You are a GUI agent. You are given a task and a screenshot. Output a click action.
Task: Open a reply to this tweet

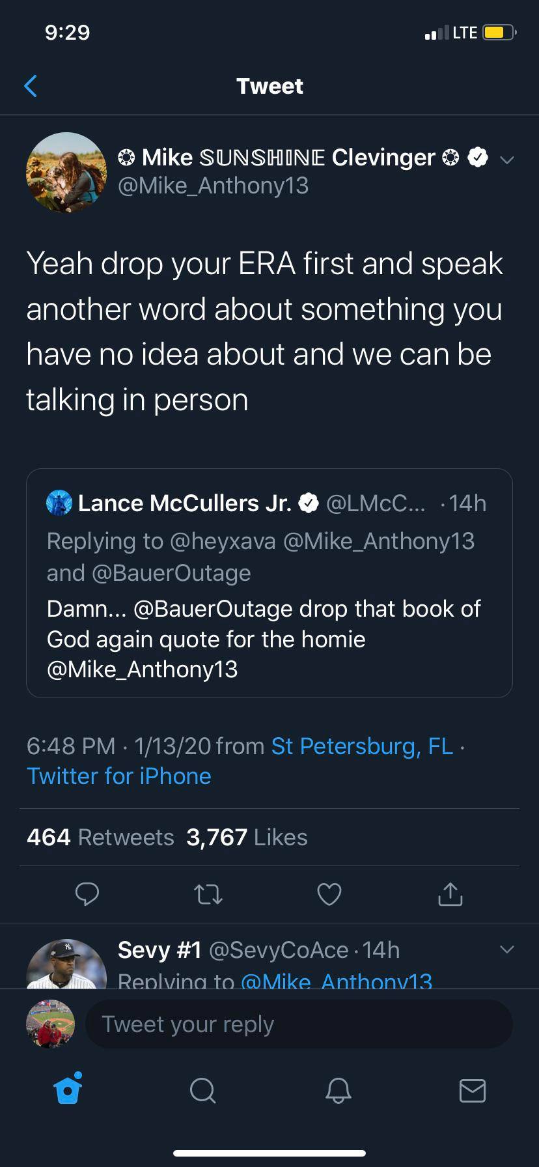pos(88,894)
